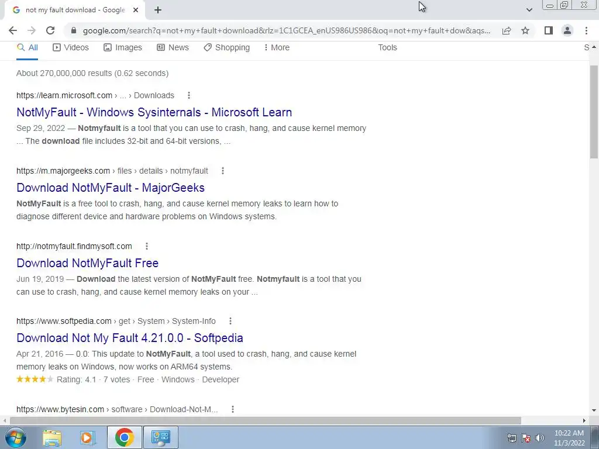The width and height of the screenshot is (599, 449).
Task: Open options dots for learn.microsoft.com result
Action: 189,95
